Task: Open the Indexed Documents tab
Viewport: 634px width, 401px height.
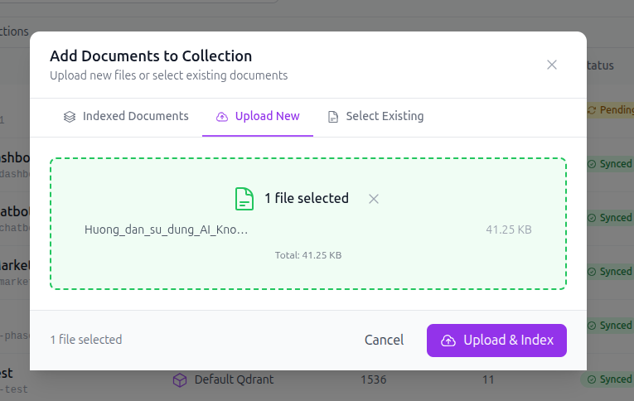Action: tap(126, 117)
